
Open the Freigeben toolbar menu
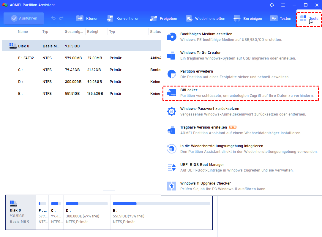pos(164,18)
